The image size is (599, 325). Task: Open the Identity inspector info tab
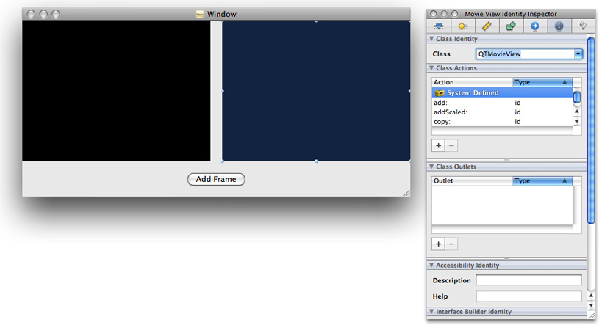tap(559, 26)
